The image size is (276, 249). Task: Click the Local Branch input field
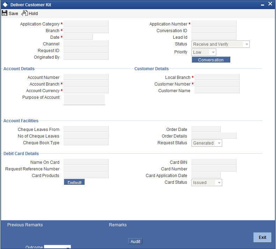217,77
